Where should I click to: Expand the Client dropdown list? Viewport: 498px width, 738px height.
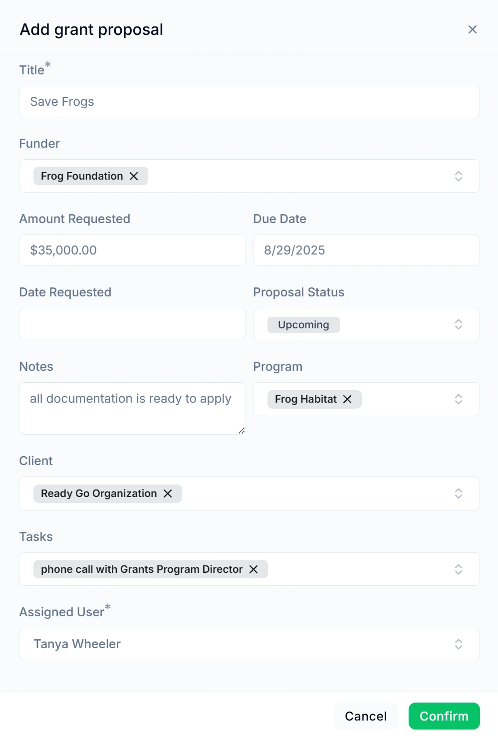coord(458,493)
